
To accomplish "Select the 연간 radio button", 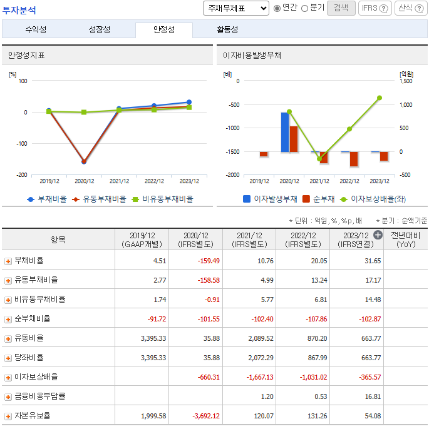I will click(277, 9).
